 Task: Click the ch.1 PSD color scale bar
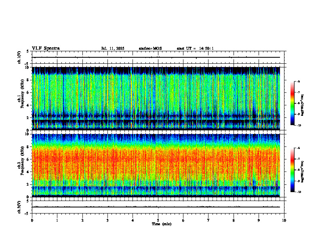pyautogui.click(x=293, y=103)
